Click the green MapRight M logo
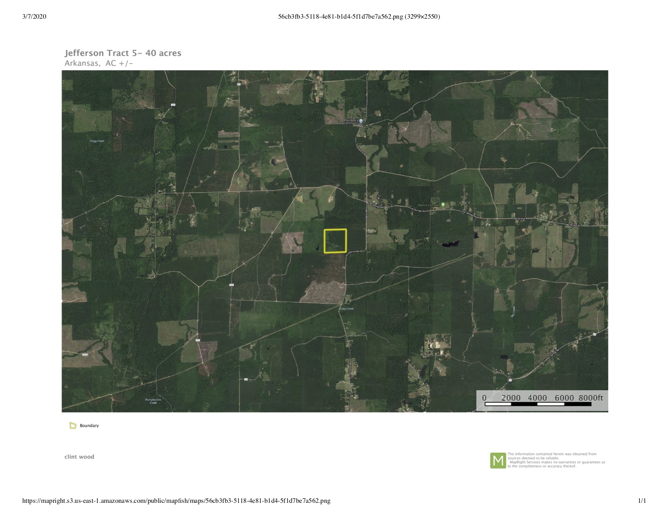669x517 pixels. pyautogui.click(x=497, y=460)
